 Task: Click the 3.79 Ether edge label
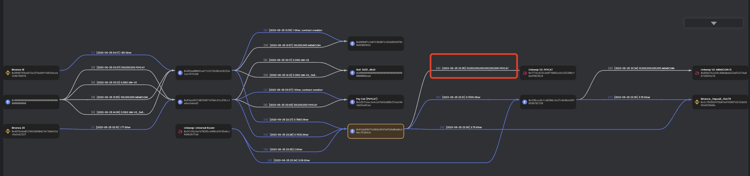pyautogui.click(x=632, y=97)
